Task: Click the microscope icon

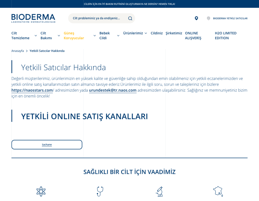Action: (x=159, y=191)
